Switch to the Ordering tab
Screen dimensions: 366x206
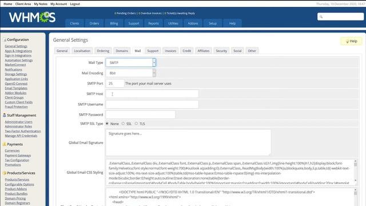point(103,51)
